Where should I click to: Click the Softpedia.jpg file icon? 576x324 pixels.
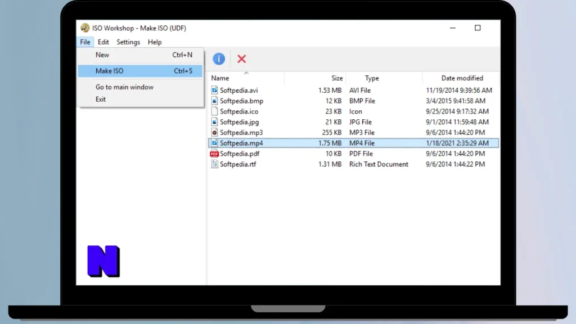[x=214, y=122]
